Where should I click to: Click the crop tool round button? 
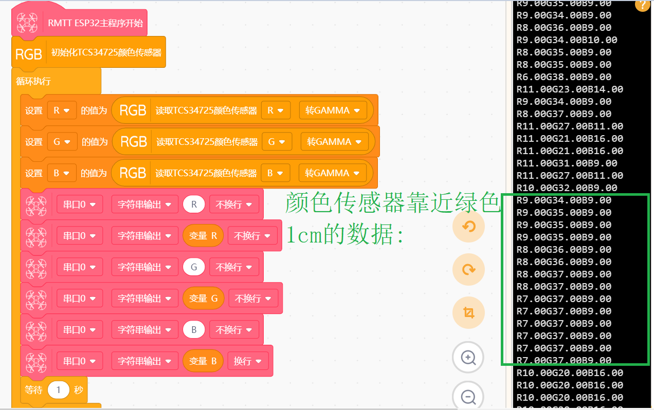point(468,312)
